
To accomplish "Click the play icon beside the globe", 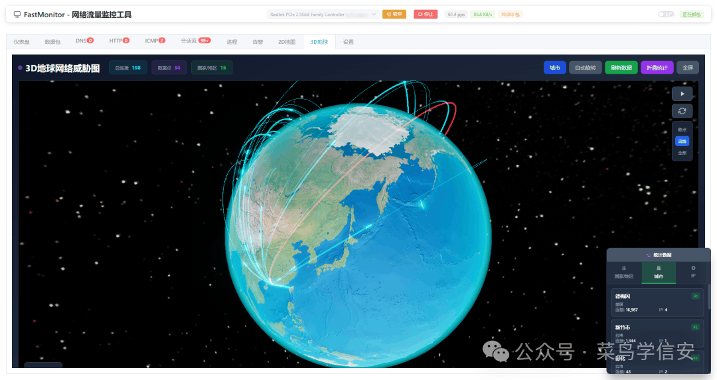I will [x=682, y=94].
